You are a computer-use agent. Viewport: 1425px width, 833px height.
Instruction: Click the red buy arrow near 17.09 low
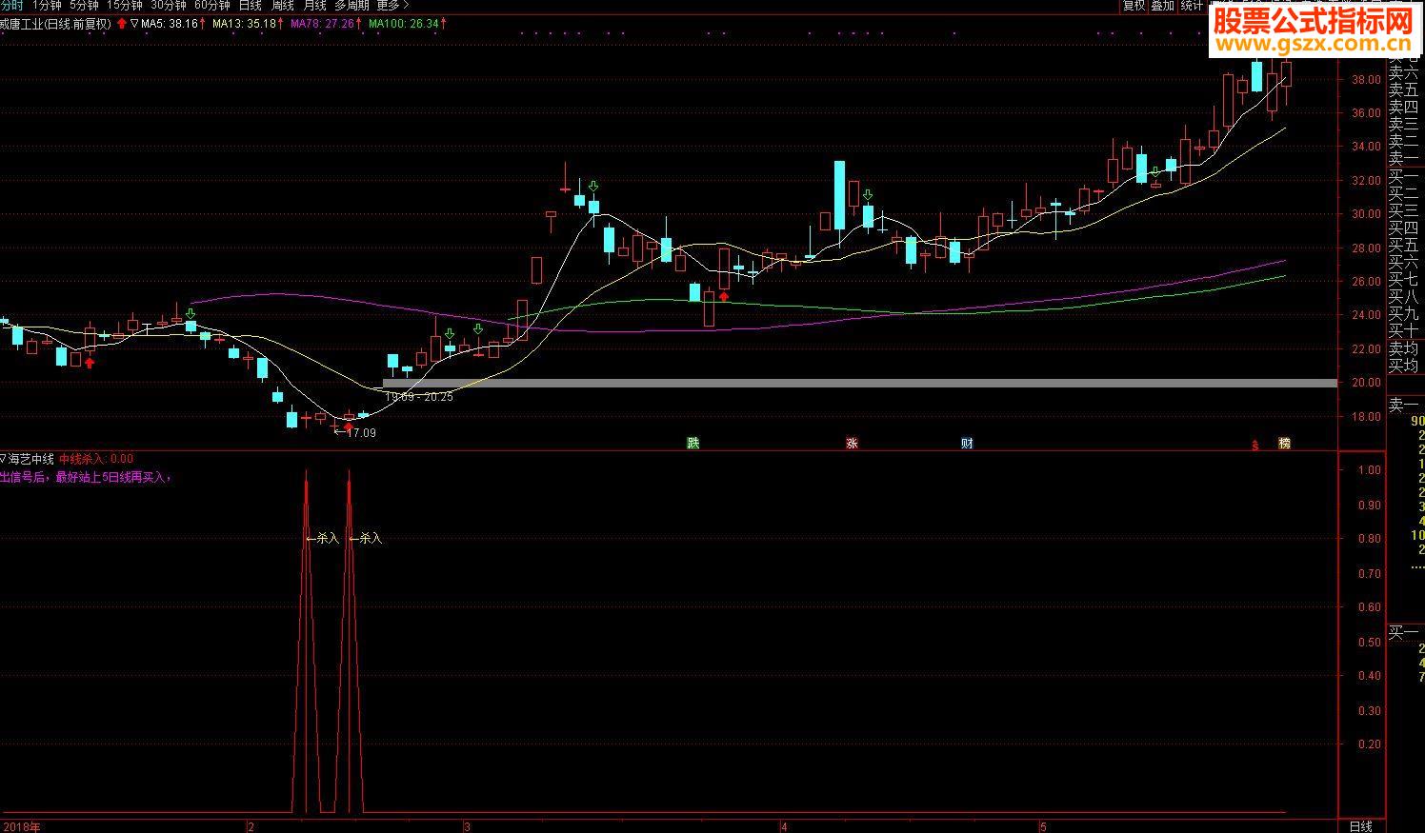[x=348, y=426]
